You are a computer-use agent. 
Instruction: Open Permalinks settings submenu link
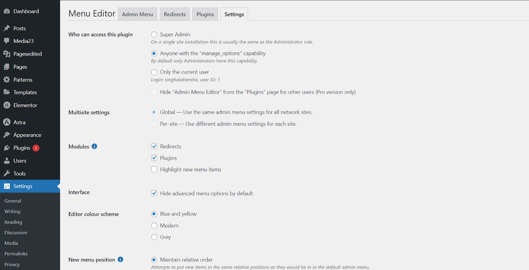[x=16, y=253]
